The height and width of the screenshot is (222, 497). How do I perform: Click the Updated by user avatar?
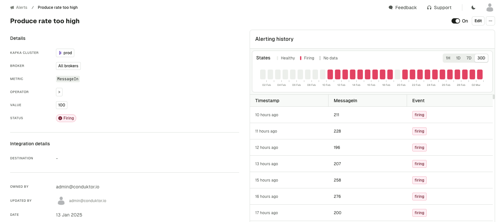pos(61,201)
